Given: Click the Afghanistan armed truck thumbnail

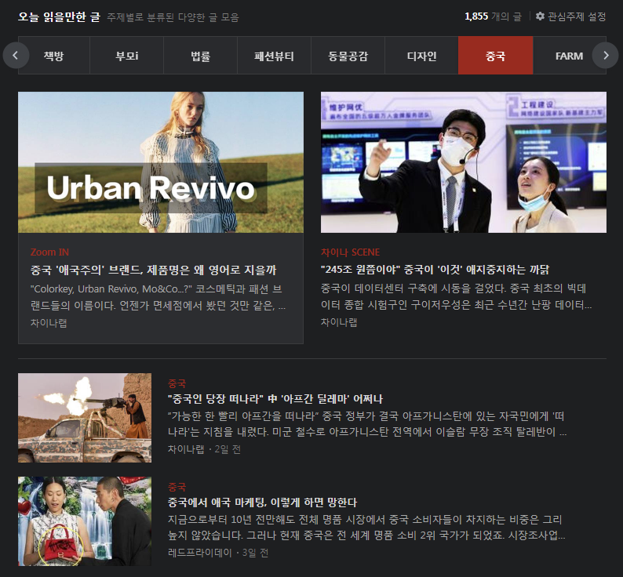Looking at the screenshot, I should pyautogui.click(x=85, y=418).
